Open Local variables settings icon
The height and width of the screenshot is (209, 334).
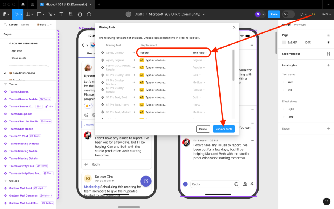click(x=328, y=54)
